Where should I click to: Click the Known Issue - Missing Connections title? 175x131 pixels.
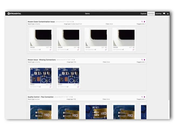pos(42,60)
